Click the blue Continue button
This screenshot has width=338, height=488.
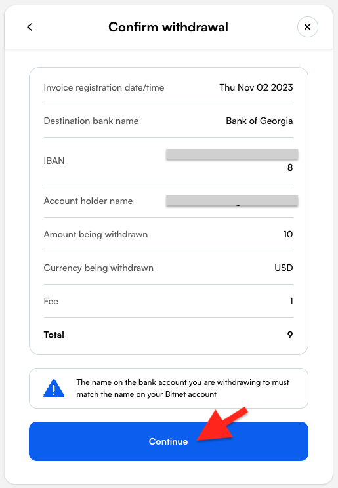tap(169, 441)
